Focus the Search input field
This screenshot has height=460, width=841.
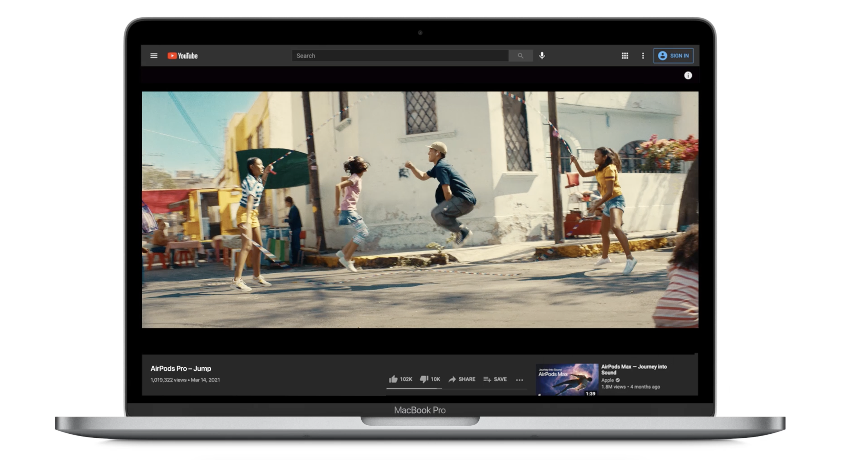click(x=400, y=56)
